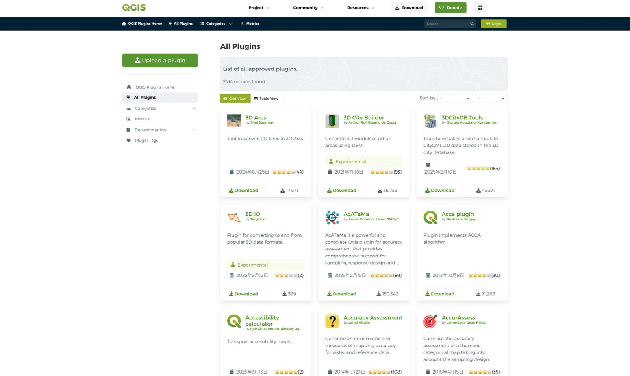
Task: Download the 3D Arcs plugin
Action: click(x=243, y=190)
